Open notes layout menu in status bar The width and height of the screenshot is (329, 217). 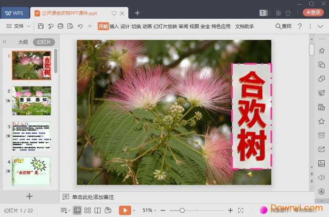tap(65, 210)
